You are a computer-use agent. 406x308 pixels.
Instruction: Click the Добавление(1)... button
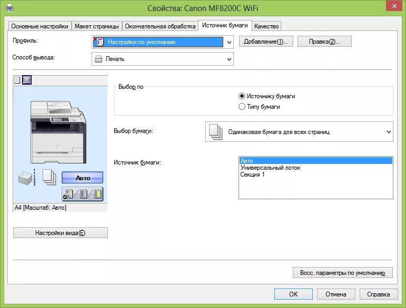pos(266,42)
